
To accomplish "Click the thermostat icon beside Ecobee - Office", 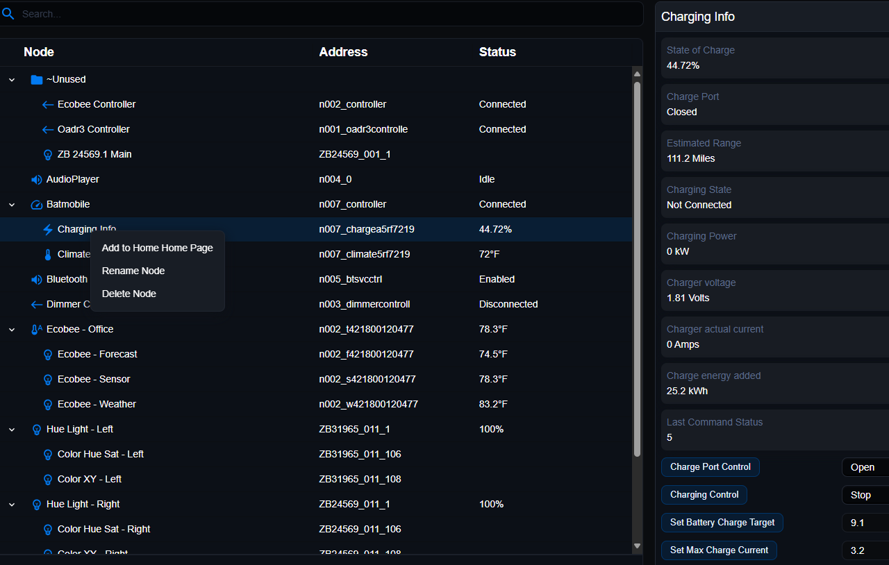I will pyautogui.click(x=36, y=329).
